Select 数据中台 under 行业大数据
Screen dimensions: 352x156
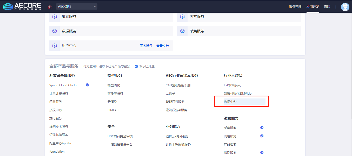coord(230,102)
